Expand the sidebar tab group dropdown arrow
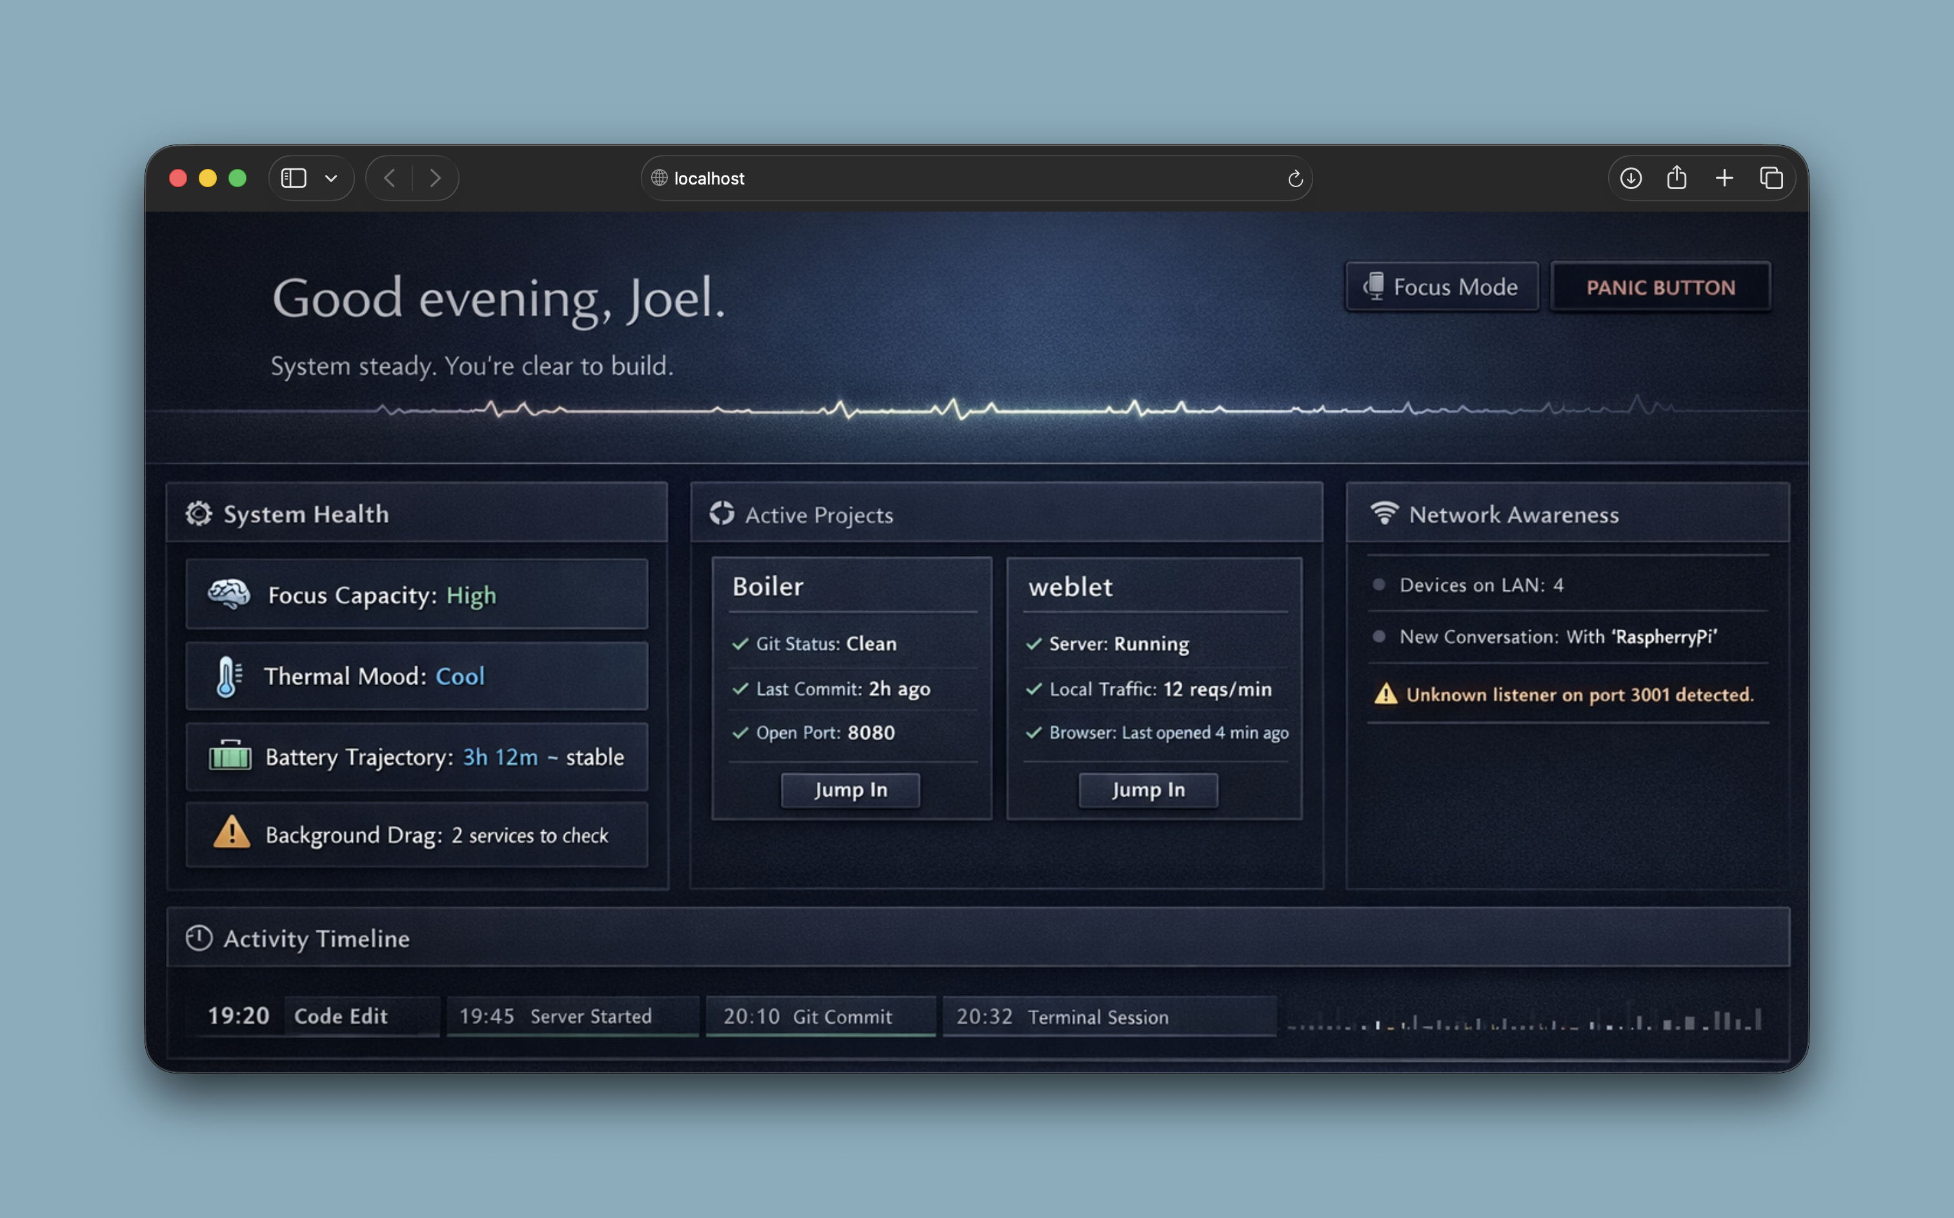This screenshot has height=1218, width=1954. click(x=331, y=178)
